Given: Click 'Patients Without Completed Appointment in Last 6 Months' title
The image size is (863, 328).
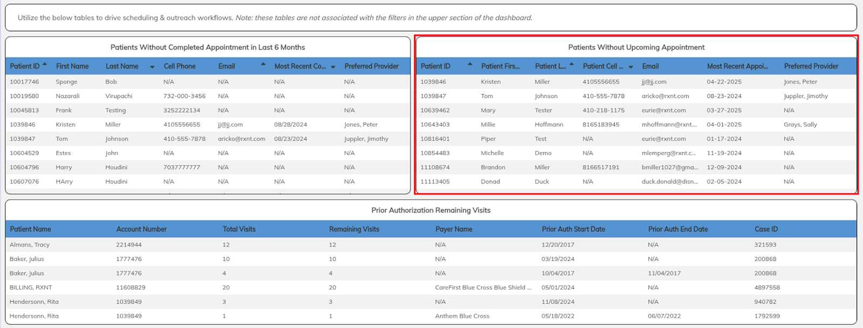Looking at the screenshot, I should click(208, 47).
